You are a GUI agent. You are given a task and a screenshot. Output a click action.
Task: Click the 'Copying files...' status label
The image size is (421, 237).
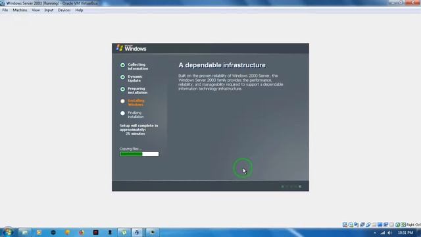point(131,149)
